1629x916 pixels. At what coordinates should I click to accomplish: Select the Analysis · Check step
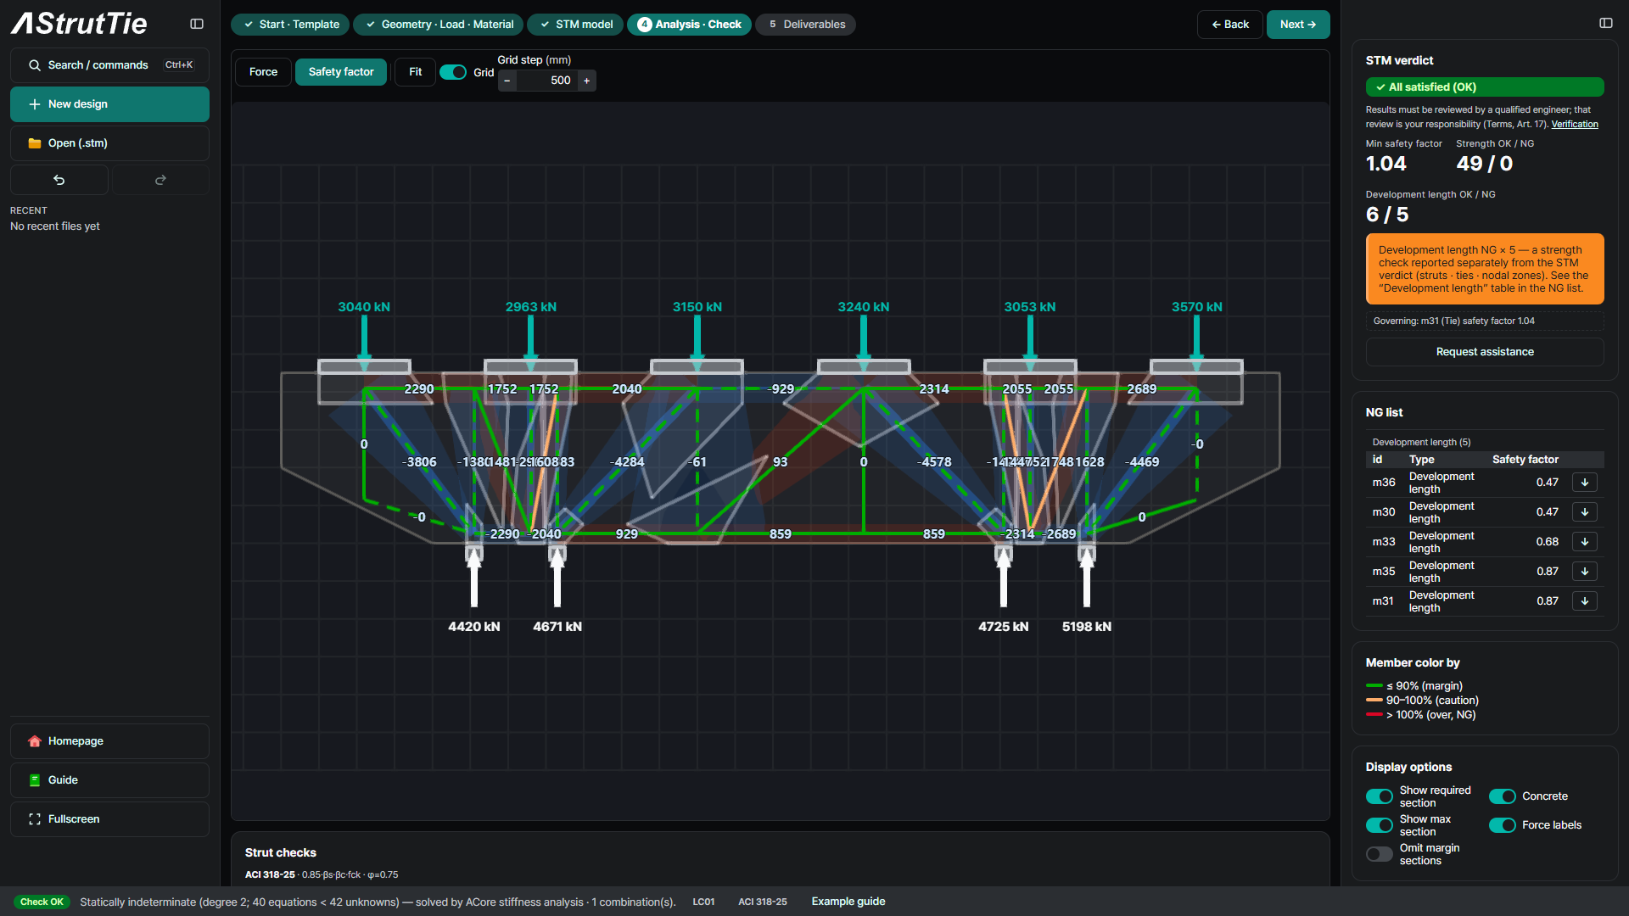point(689,25)
